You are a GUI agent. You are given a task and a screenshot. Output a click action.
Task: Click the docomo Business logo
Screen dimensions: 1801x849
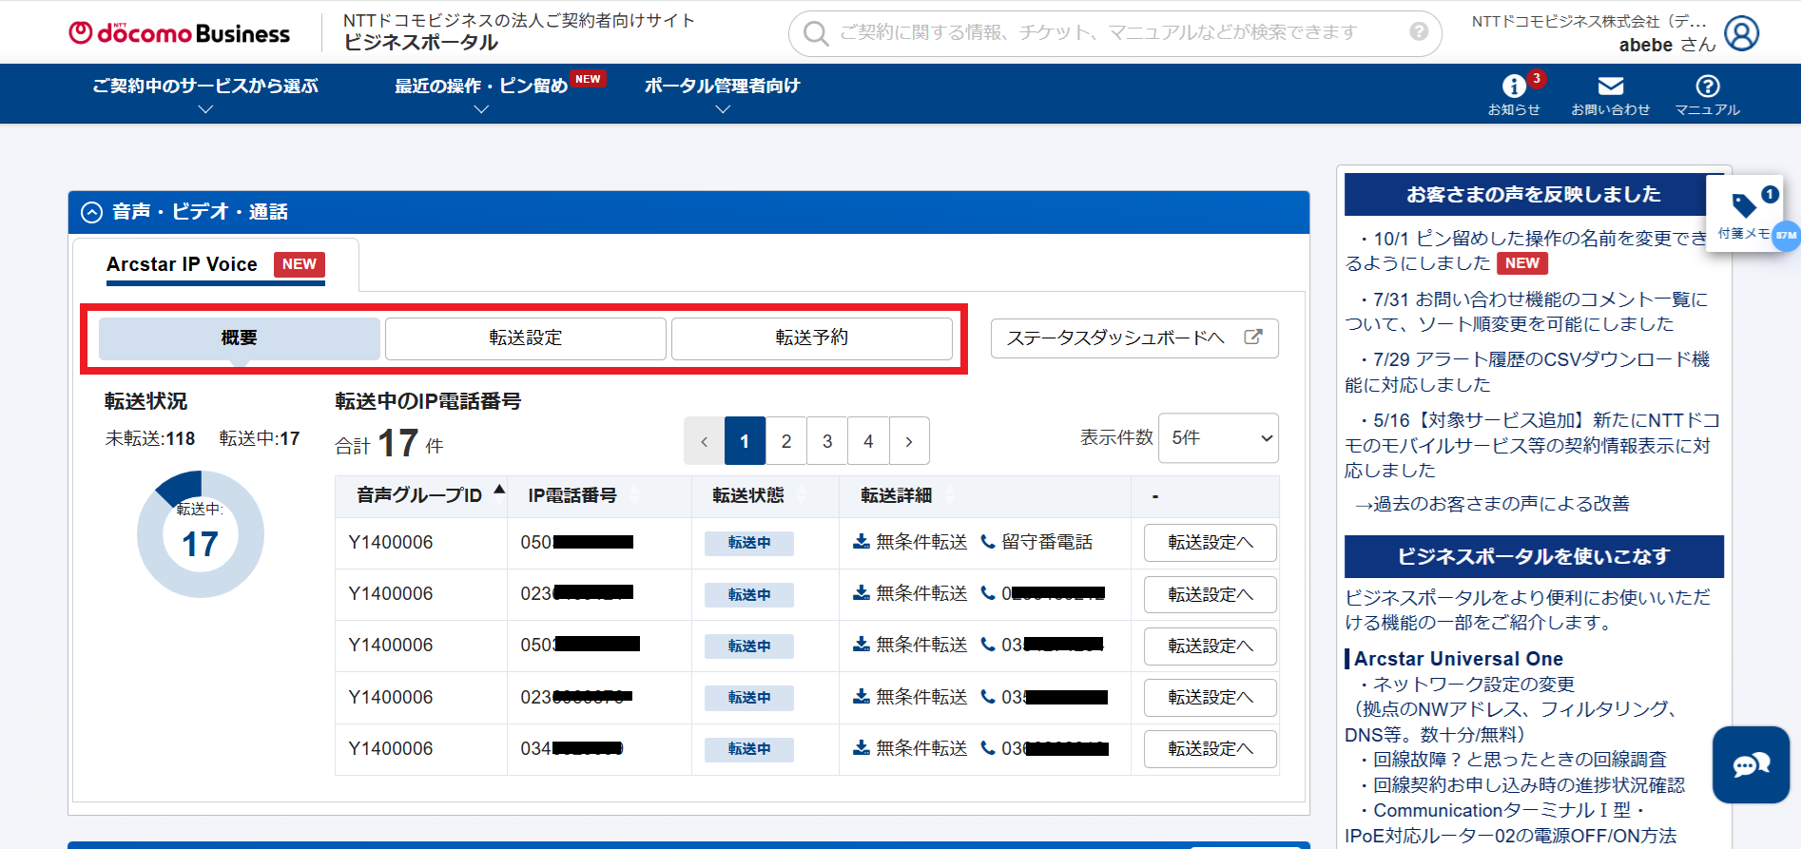tap(180, 33)
